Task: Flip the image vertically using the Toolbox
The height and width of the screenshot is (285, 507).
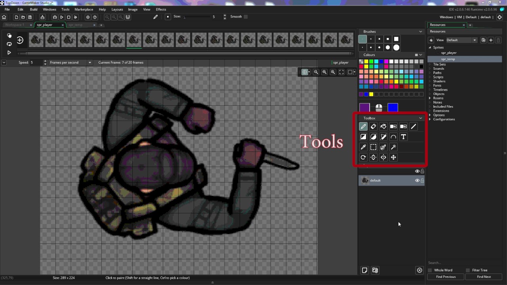Action: pos(373,158)
